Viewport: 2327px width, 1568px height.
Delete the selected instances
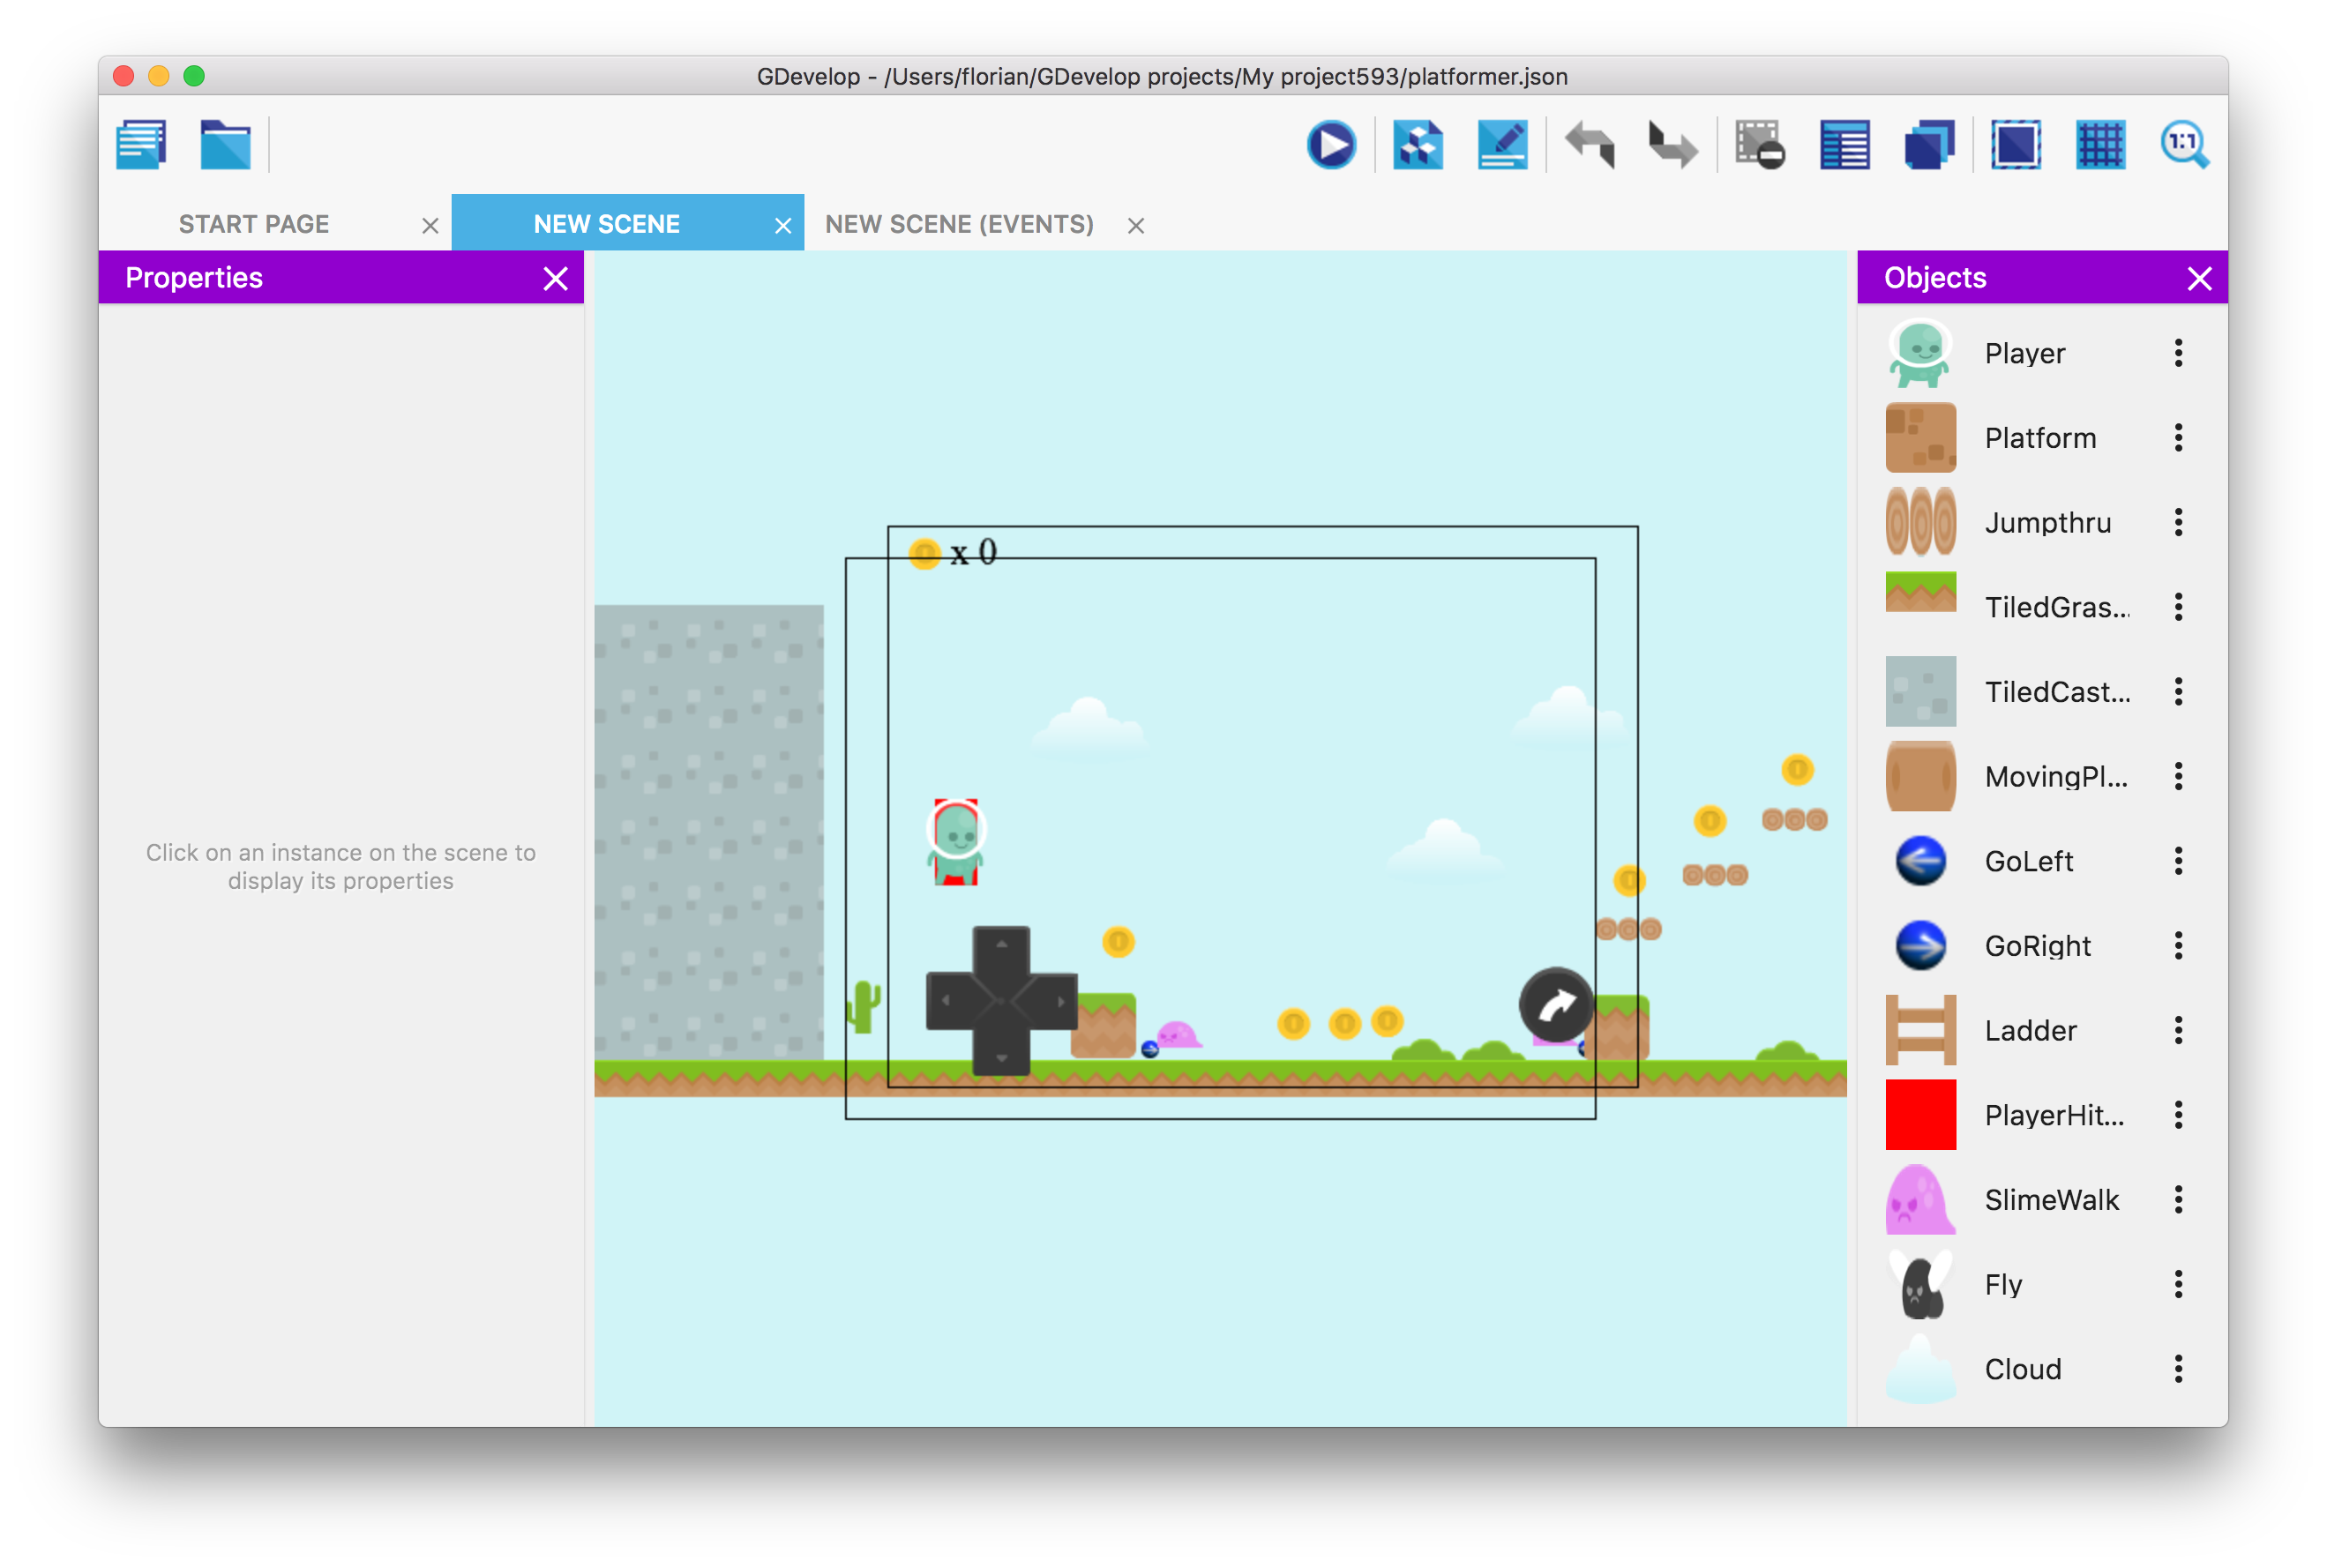click(1760, 145)
